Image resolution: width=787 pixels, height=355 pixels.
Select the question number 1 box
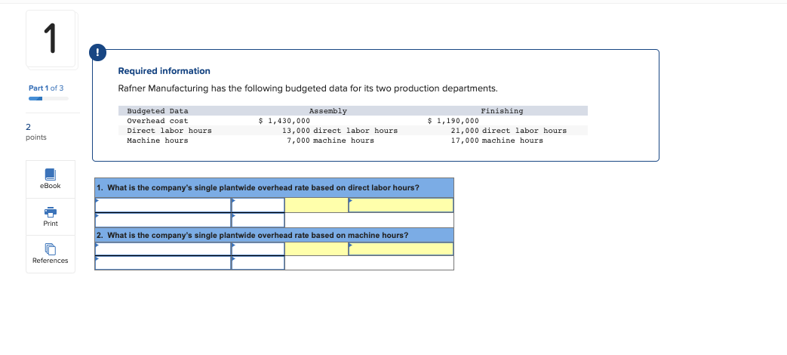coord(51,39)
